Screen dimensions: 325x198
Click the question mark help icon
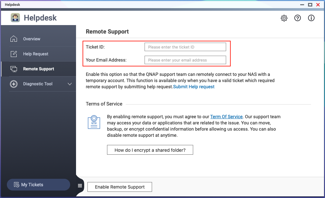coord(298,18)
